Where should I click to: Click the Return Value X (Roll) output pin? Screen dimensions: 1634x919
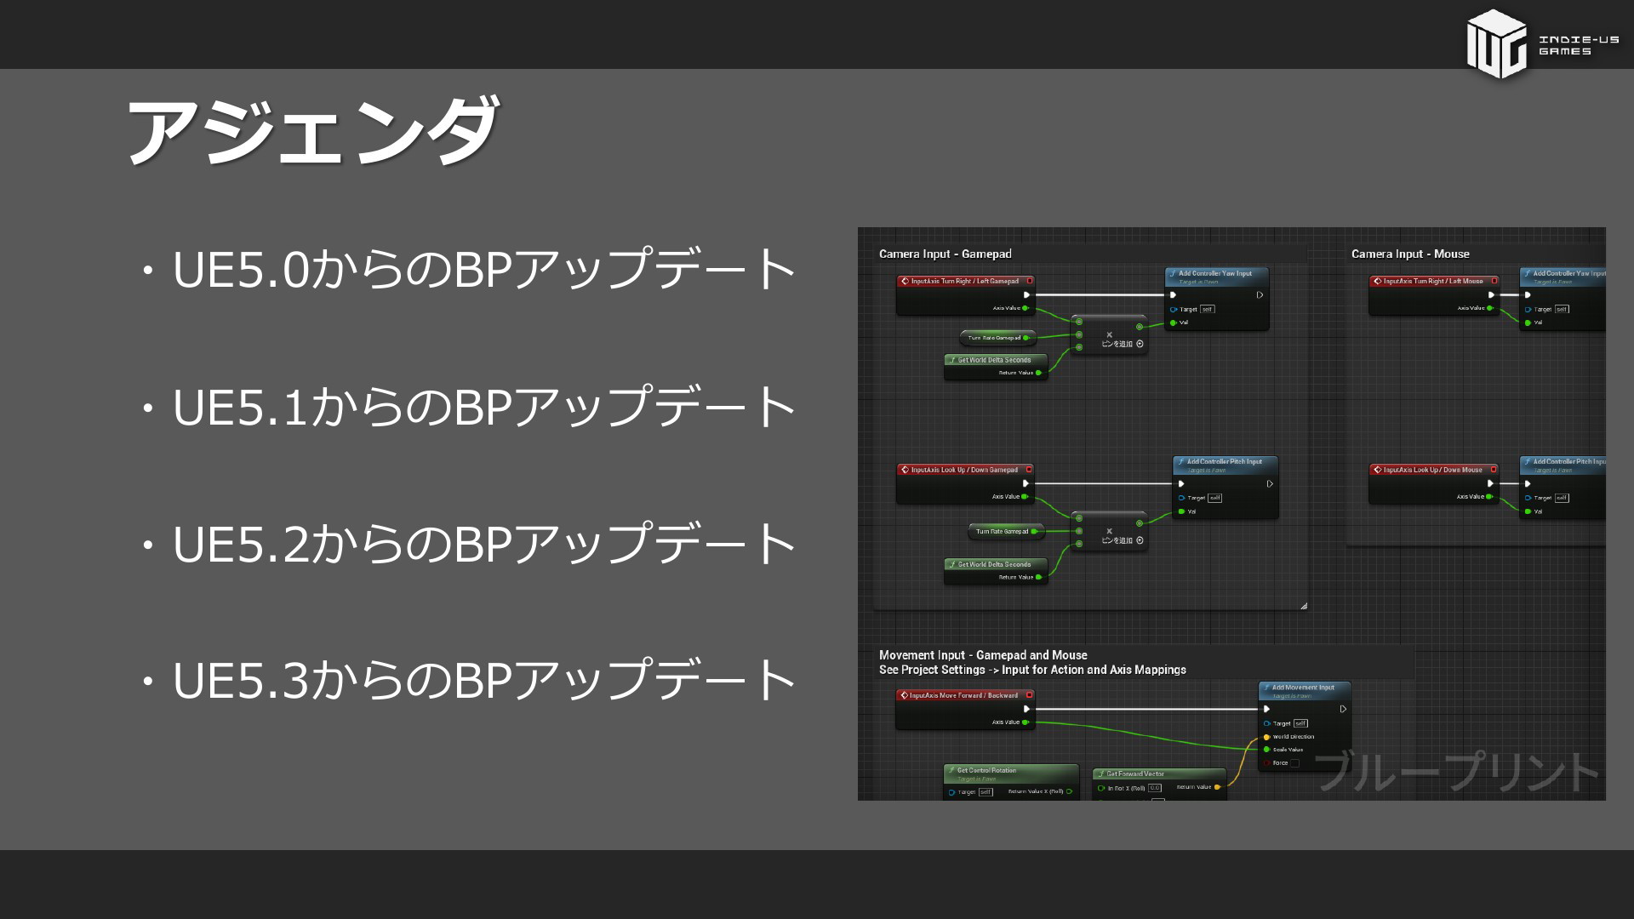(1069, 791)
